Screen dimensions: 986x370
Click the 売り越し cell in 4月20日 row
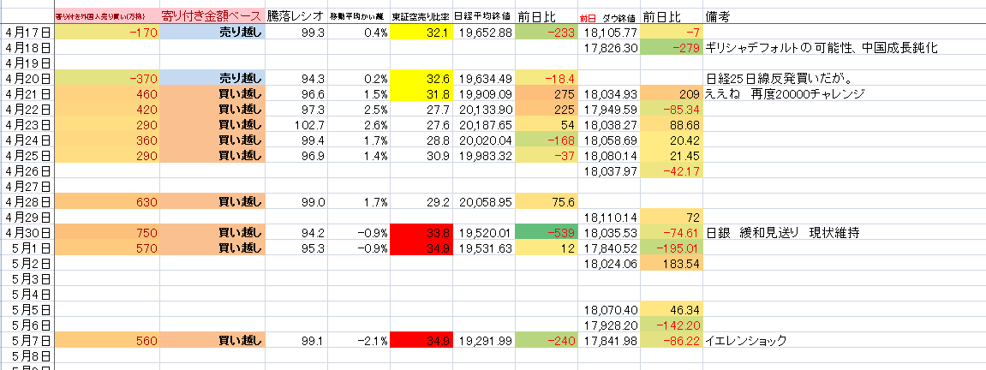pyautogui.click(x=212, y=79)
